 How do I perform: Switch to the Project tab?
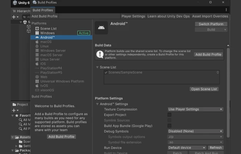click(20, 104)
